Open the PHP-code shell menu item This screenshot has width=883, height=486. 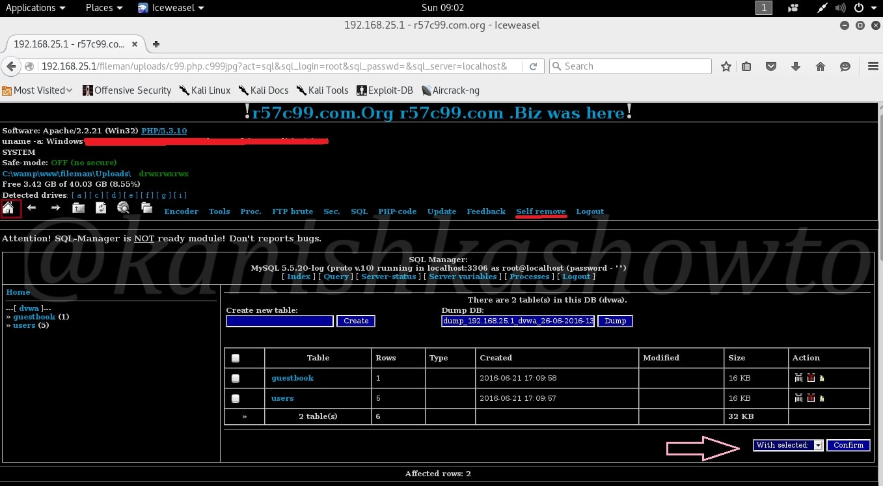[x=398, y=211]
